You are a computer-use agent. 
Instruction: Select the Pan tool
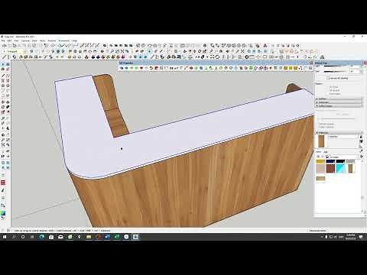(x=8, y=135)
